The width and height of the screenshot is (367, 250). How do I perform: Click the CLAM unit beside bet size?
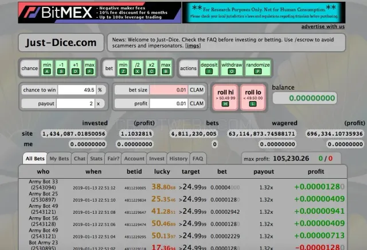tap(197, 90)
